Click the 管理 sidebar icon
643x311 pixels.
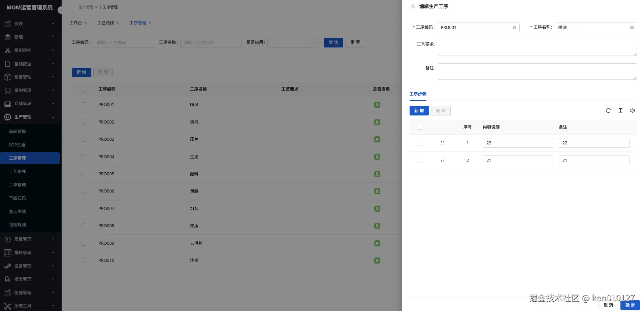point(7,37)
